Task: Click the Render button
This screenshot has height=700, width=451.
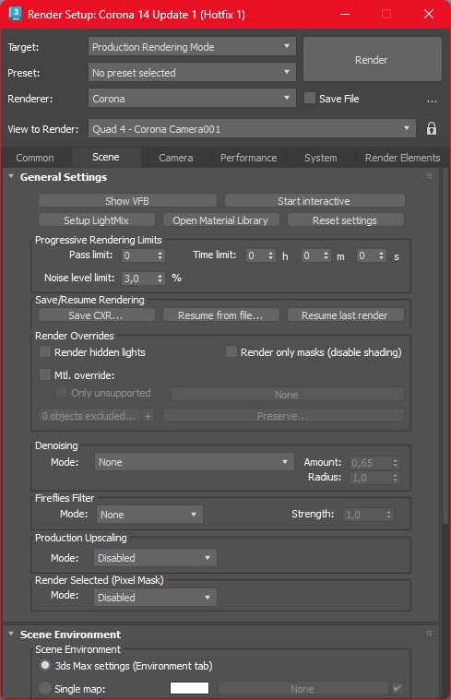Action: tap(372, 59)
